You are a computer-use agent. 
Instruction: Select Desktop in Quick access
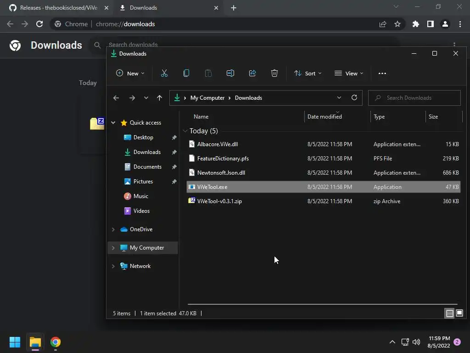pos(143,137)
